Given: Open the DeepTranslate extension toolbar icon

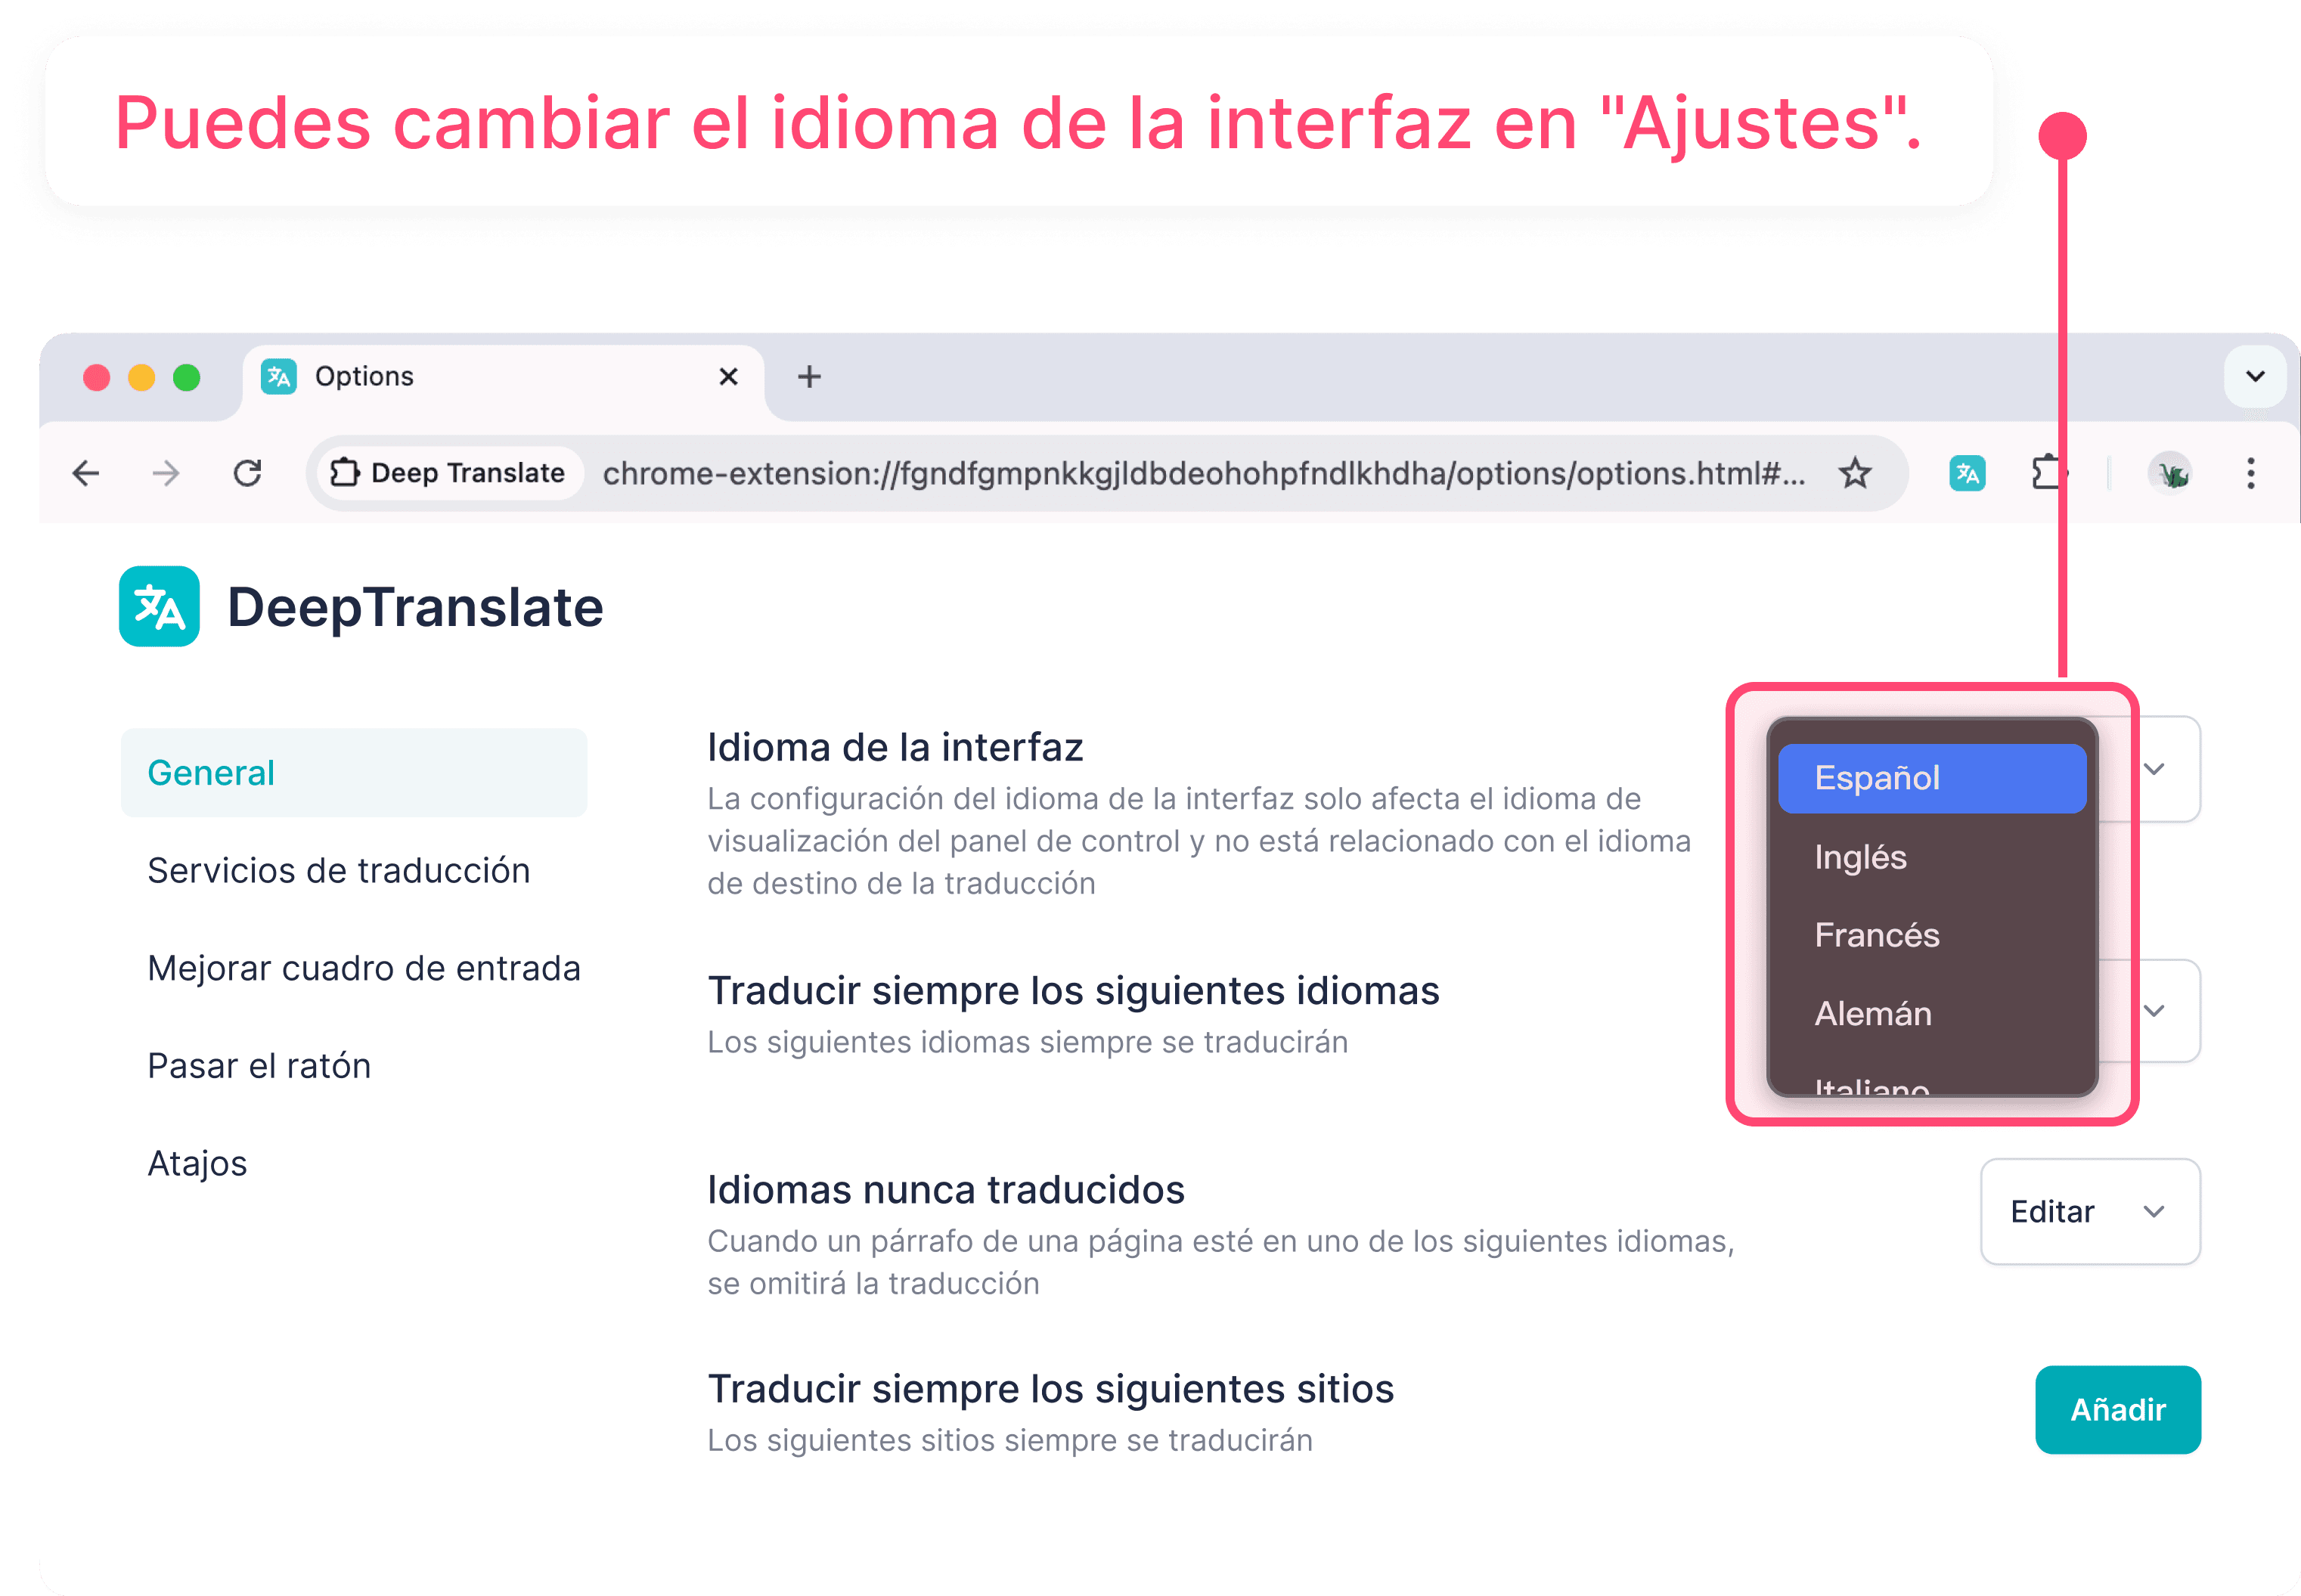Looking at the screenshot, I should pyautogui.click(x=1967, y=473).
